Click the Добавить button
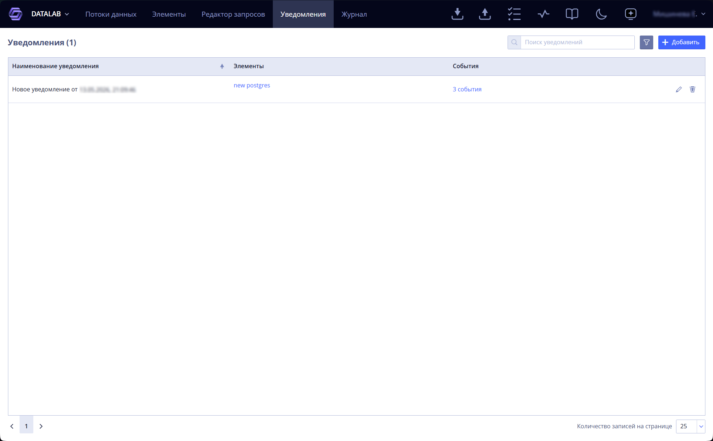Image resolution: width=713 pixels, height=441 pixels. coord(681,42)
